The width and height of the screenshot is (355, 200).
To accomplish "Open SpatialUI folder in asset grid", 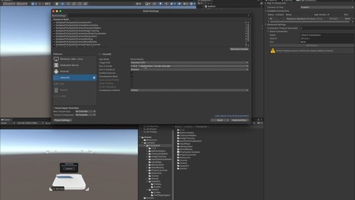I will click(183, 166).
